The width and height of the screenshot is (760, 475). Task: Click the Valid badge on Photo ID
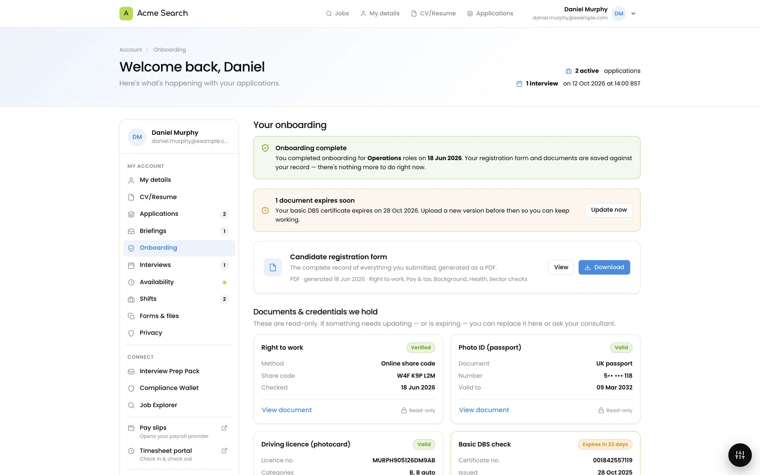[x=621, y=348]
